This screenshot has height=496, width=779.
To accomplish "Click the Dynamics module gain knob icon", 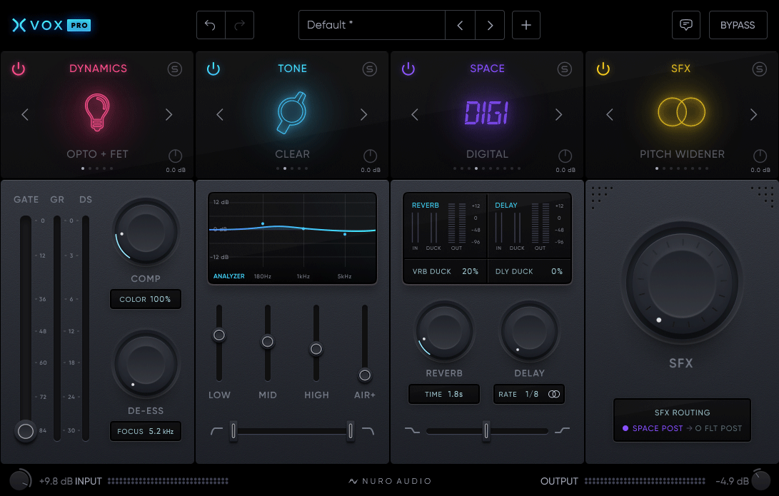I will click(176, 156).
